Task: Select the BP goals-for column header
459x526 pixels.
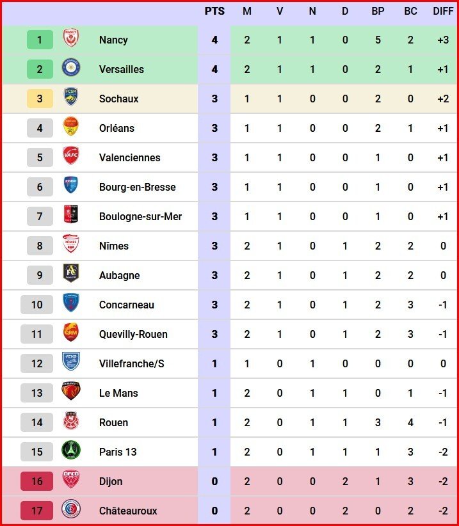Action: (x=378, y=12)
